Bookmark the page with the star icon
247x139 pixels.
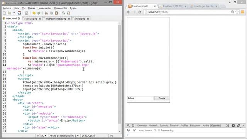[237, 12]
